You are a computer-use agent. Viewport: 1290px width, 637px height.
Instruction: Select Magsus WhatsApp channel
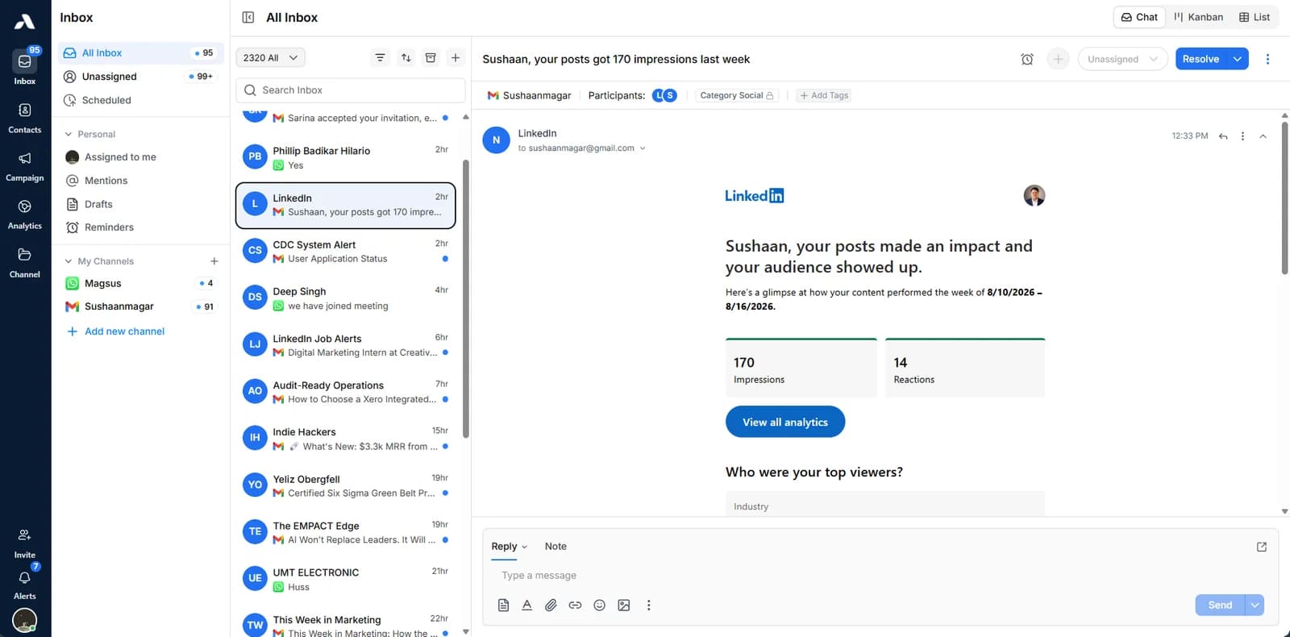[139, 284]
